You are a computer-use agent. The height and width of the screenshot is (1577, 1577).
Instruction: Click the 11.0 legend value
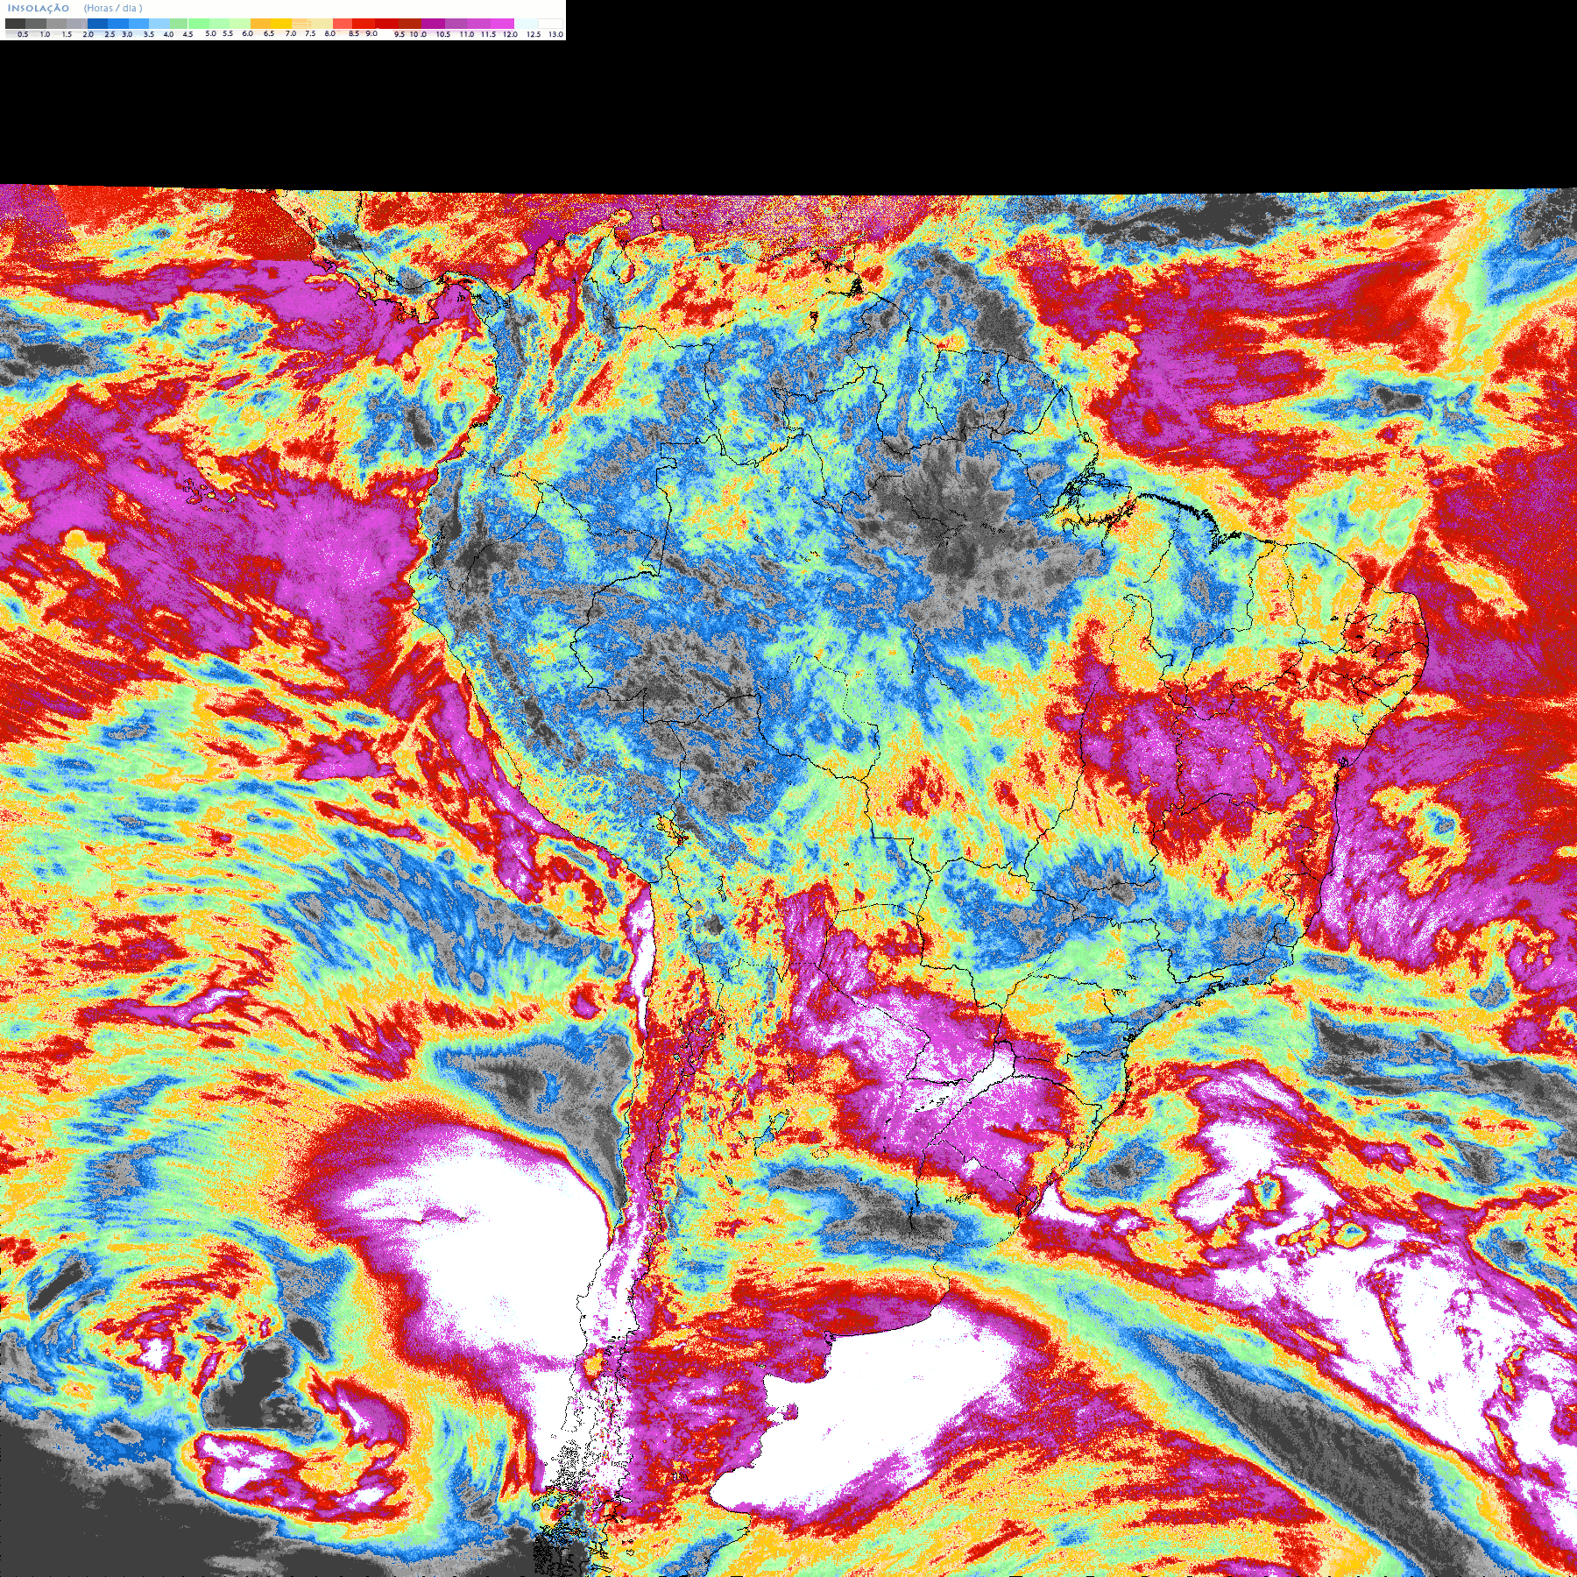pyautogui.click(x=467, y=34)
